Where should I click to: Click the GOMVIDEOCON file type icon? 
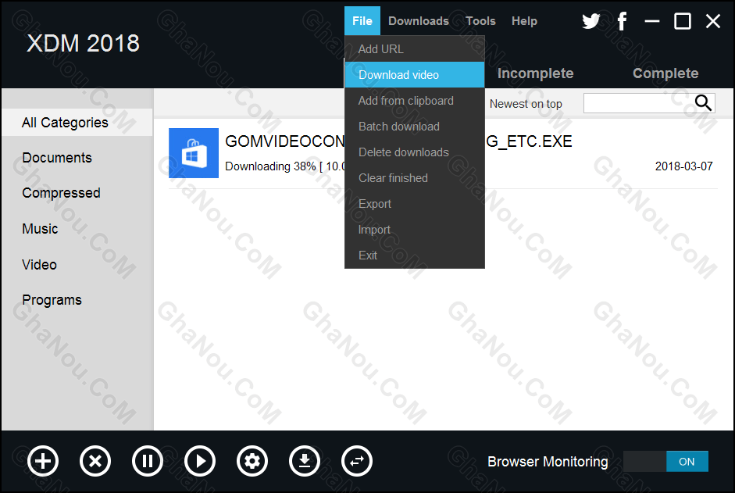(x=194, y=153)
